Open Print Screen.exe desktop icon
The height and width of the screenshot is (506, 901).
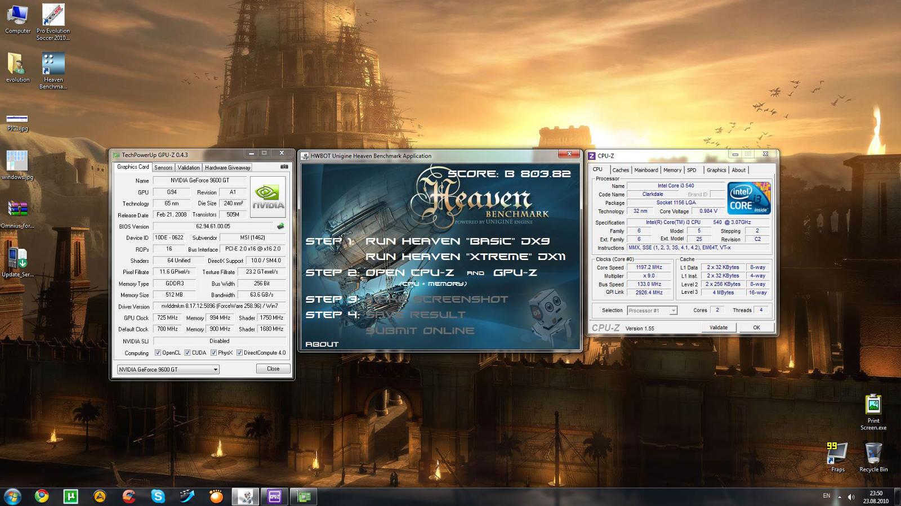click(x=873, y=413)
